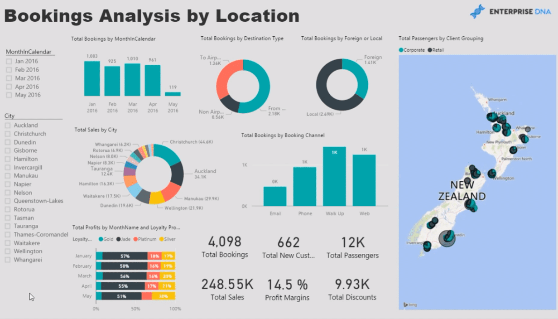
Task: Tick the Feb 2016 month checkbox
Action: click(9, 70)
